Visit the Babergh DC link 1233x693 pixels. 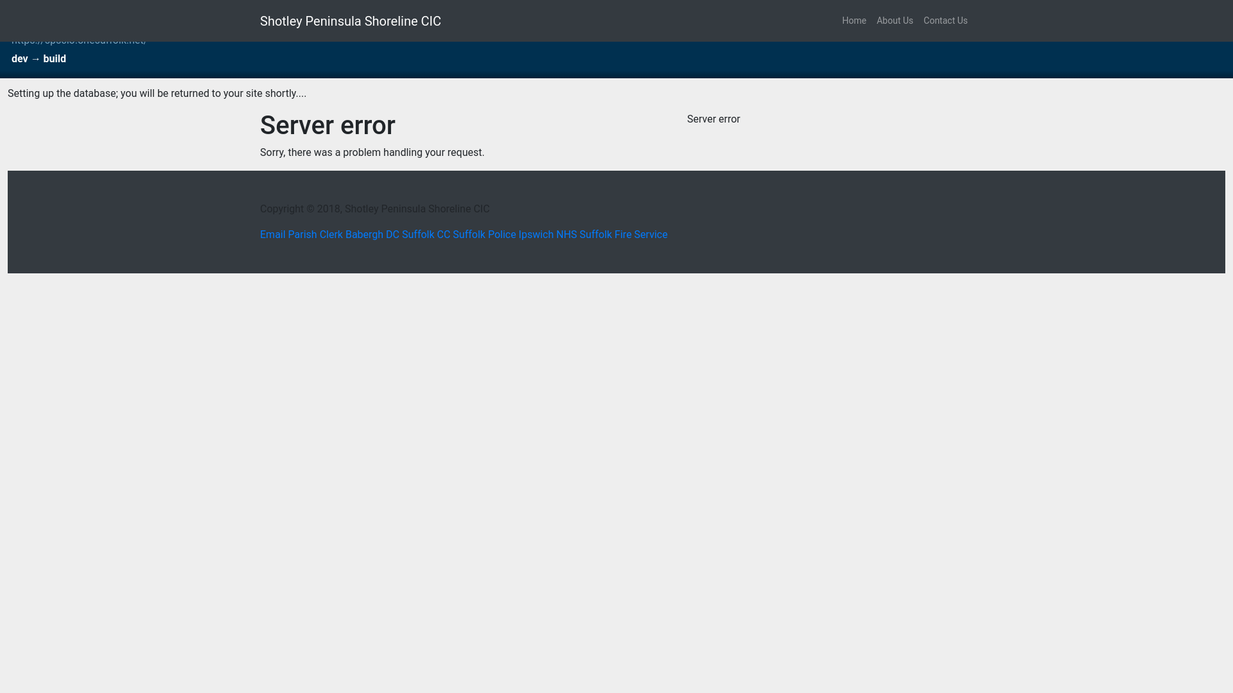[372, 235]
